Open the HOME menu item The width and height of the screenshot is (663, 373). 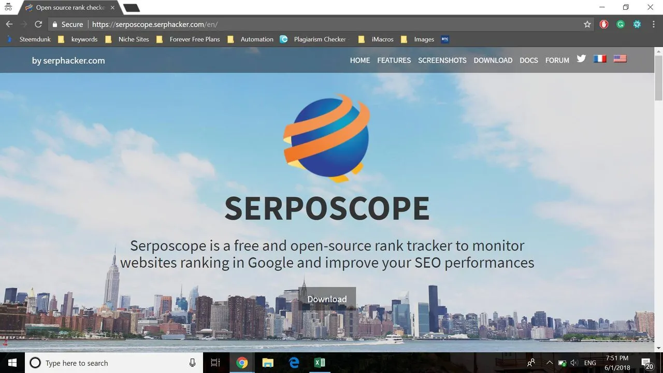tap(360, 60)
